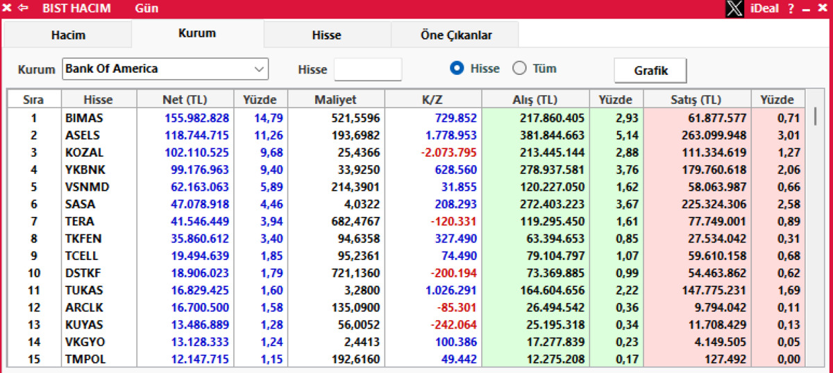Open the Öne Çıkanlar tab
This screenshot has width=833, height=373.
click(x=456, y=35)
